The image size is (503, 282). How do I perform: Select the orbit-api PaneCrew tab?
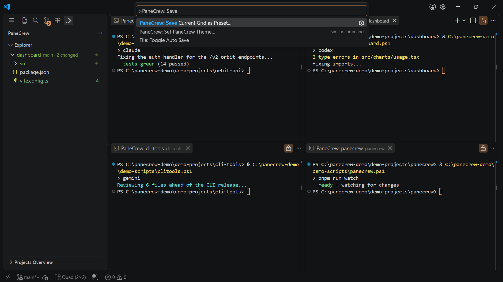click(123, 21)
